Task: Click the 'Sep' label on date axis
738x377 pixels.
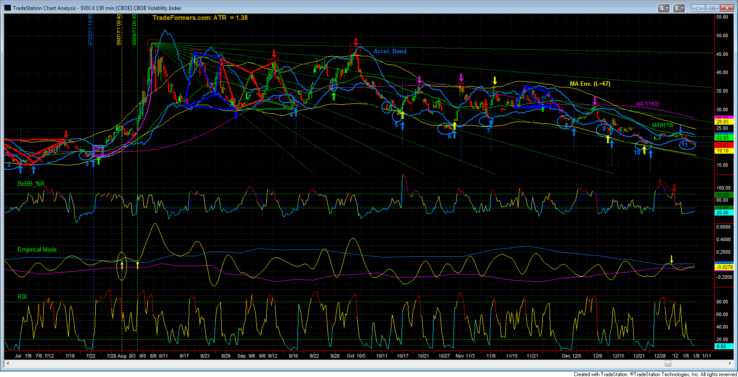Action: pos(241,356)
